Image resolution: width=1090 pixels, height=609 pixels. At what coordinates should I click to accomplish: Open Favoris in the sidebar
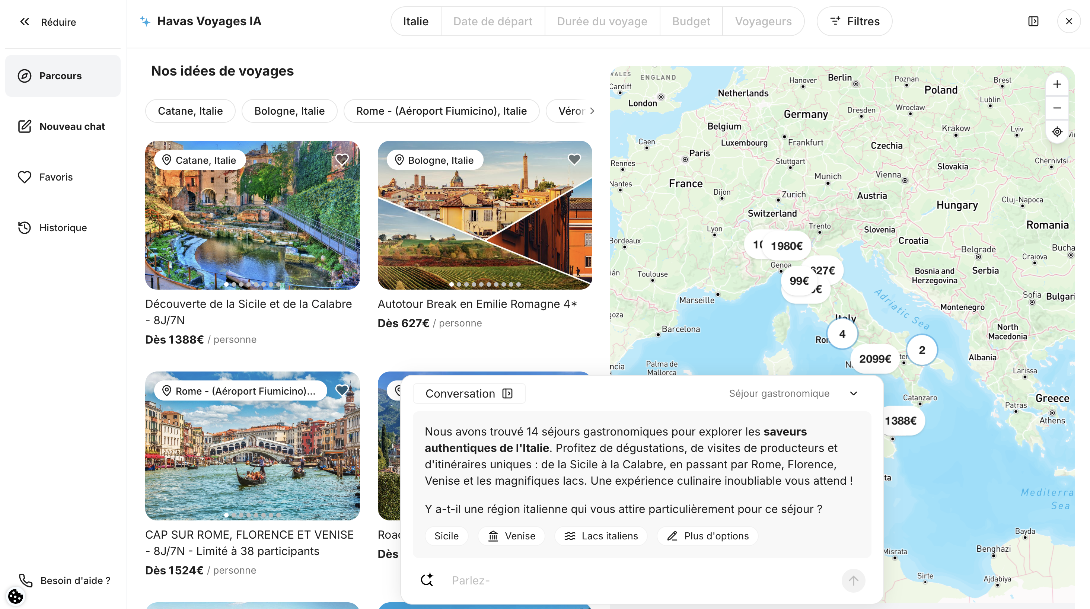(x=56, y=177)
